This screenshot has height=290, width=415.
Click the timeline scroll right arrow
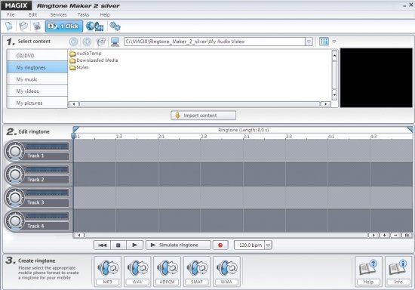(373, 235)
